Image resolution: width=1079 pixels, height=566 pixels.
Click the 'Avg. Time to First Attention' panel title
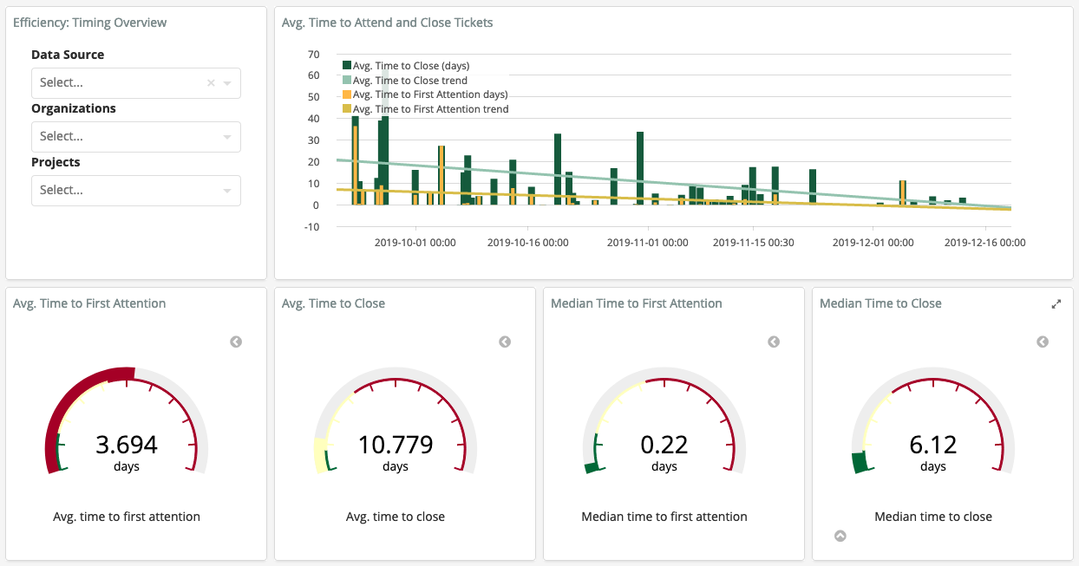pos(89,303)
